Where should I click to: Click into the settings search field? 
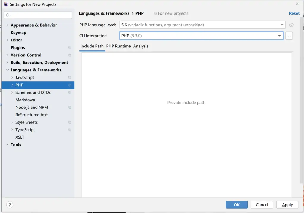tap(40, 15)
